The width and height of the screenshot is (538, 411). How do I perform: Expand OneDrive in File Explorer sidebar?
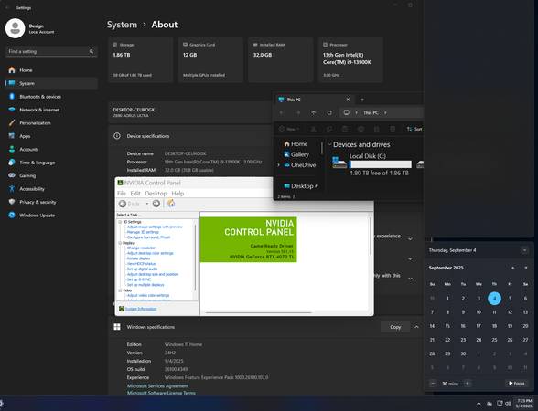pos(278,165)
